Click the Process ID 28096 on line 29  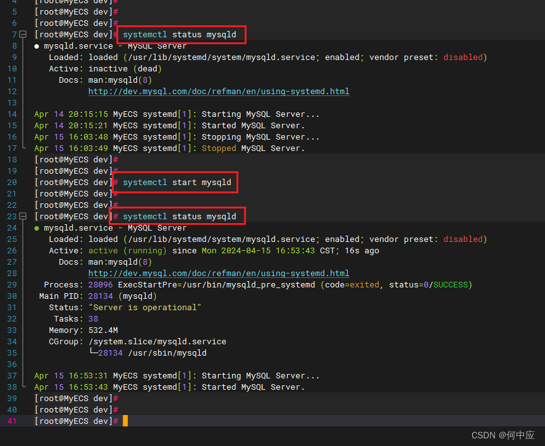point(101,285)
